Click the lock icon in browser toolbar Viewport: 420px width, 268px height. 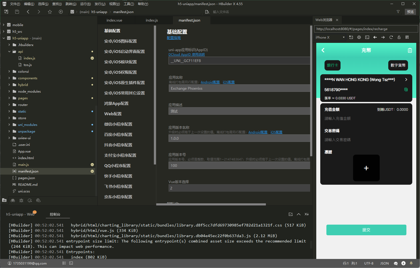pos(399,37)
